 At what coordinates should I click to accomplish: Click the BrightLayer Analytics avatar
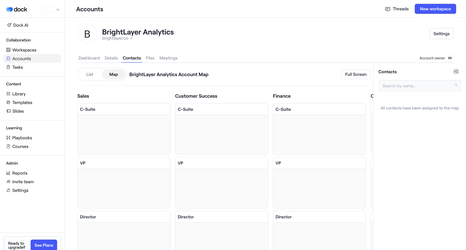(x=87, y=33)
